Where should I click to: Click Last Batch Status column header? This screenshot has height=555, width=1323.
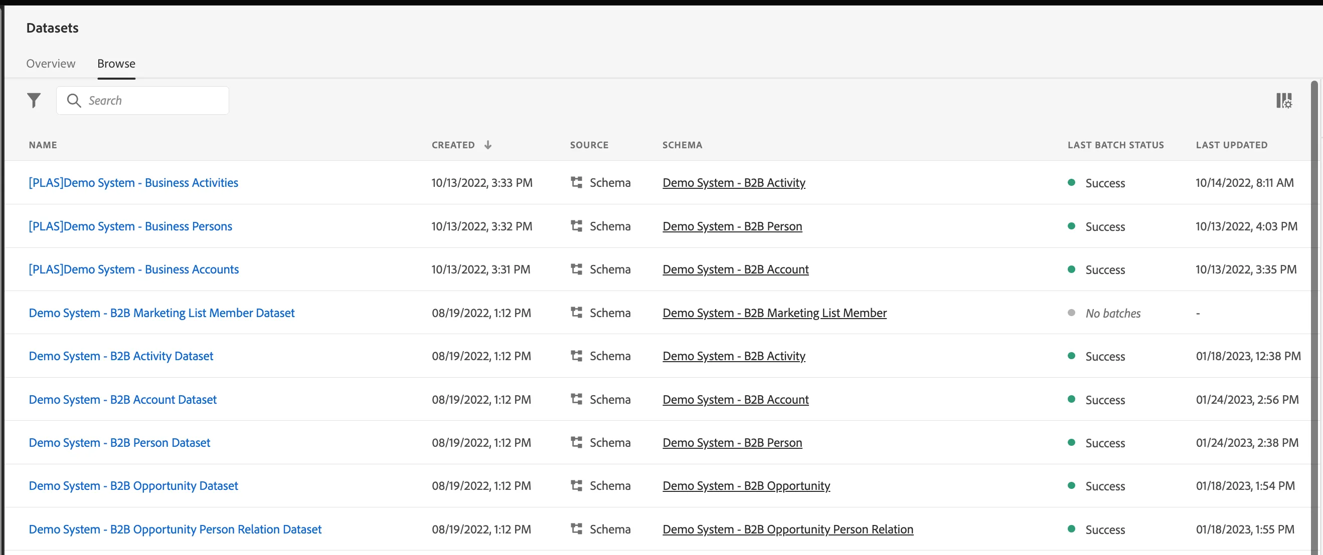pos(1116,145)
